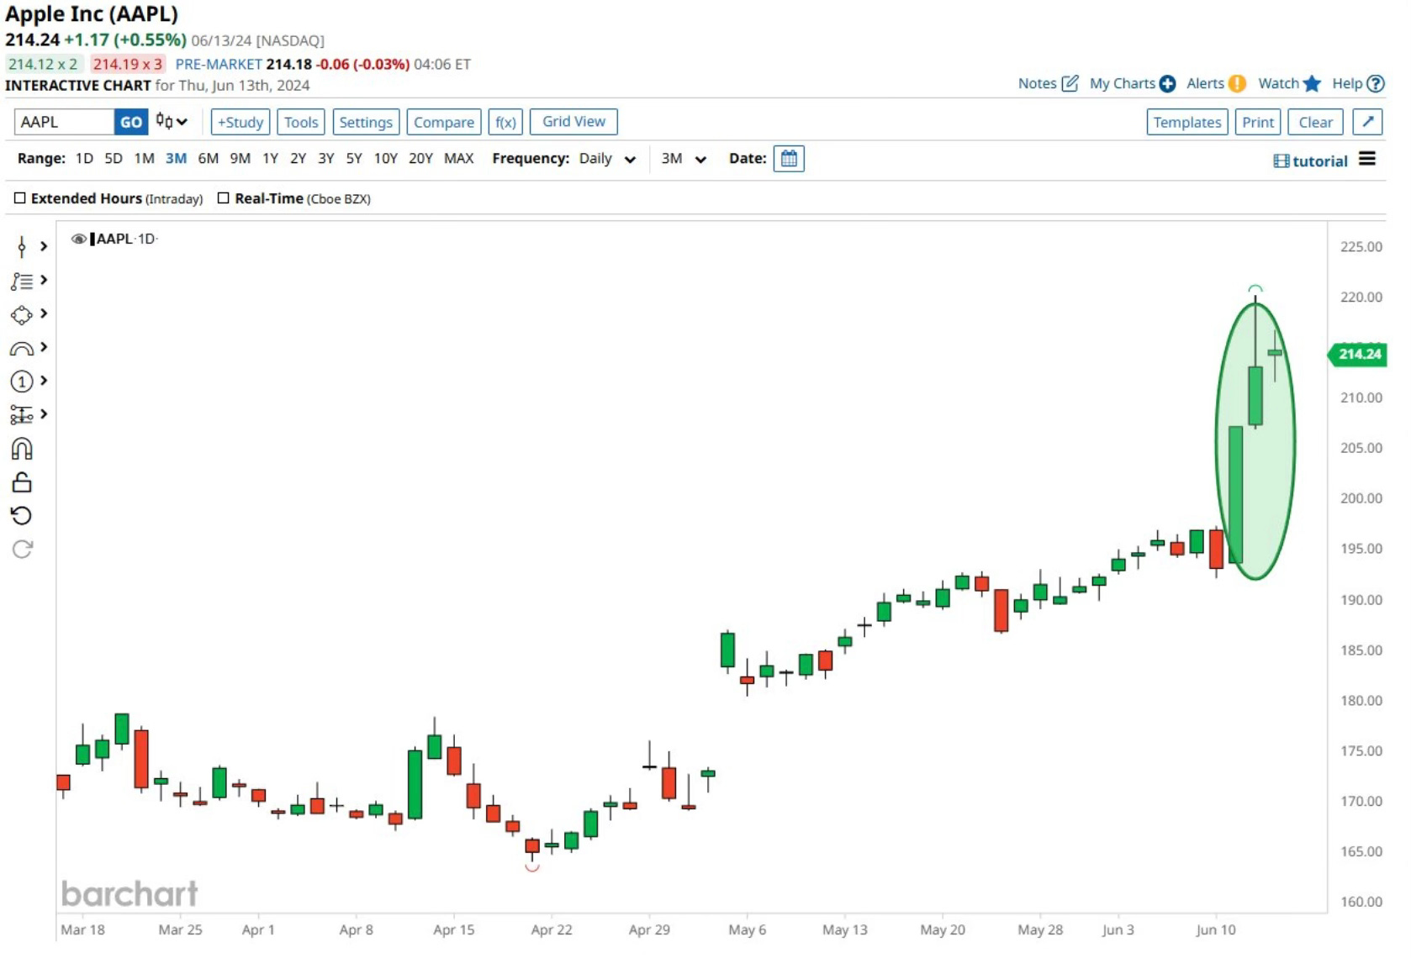Open the 3M period dropdown

(x=684, y=158)
